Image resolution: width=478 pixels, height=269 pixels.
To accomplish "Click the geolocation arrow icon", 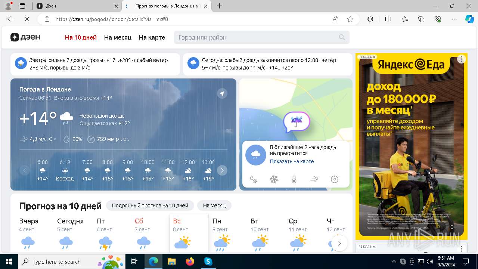I will click(222, 93).
